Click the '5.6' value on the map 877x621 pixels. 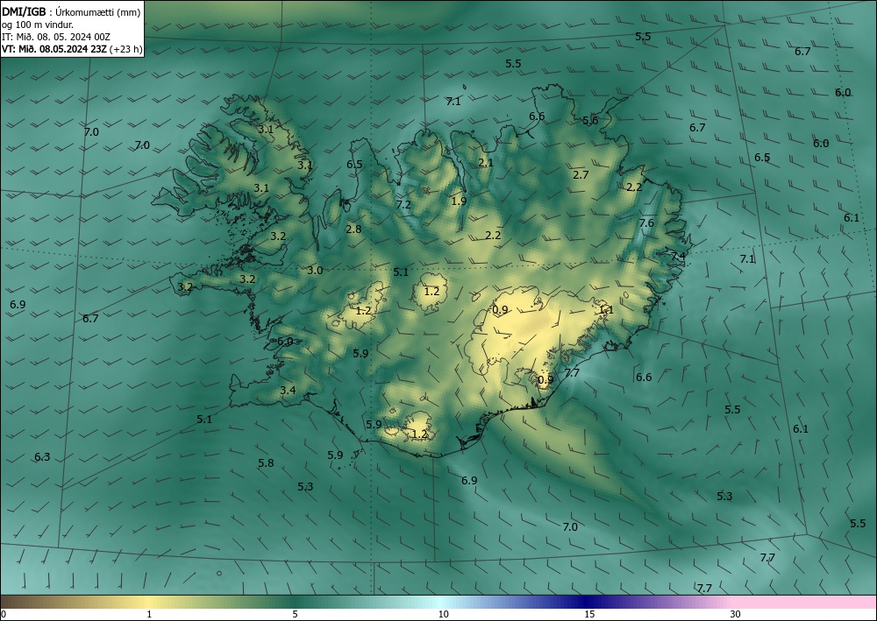[x=590, y=121]
